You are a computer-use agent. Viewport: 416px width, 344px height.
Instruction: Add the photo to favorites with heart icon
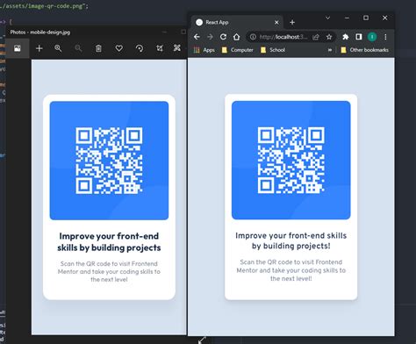118,48
